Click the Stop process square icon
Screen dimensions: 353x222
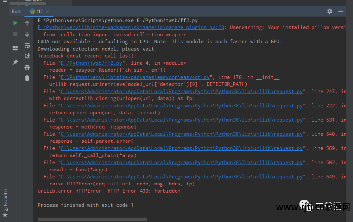coord(15,34)
